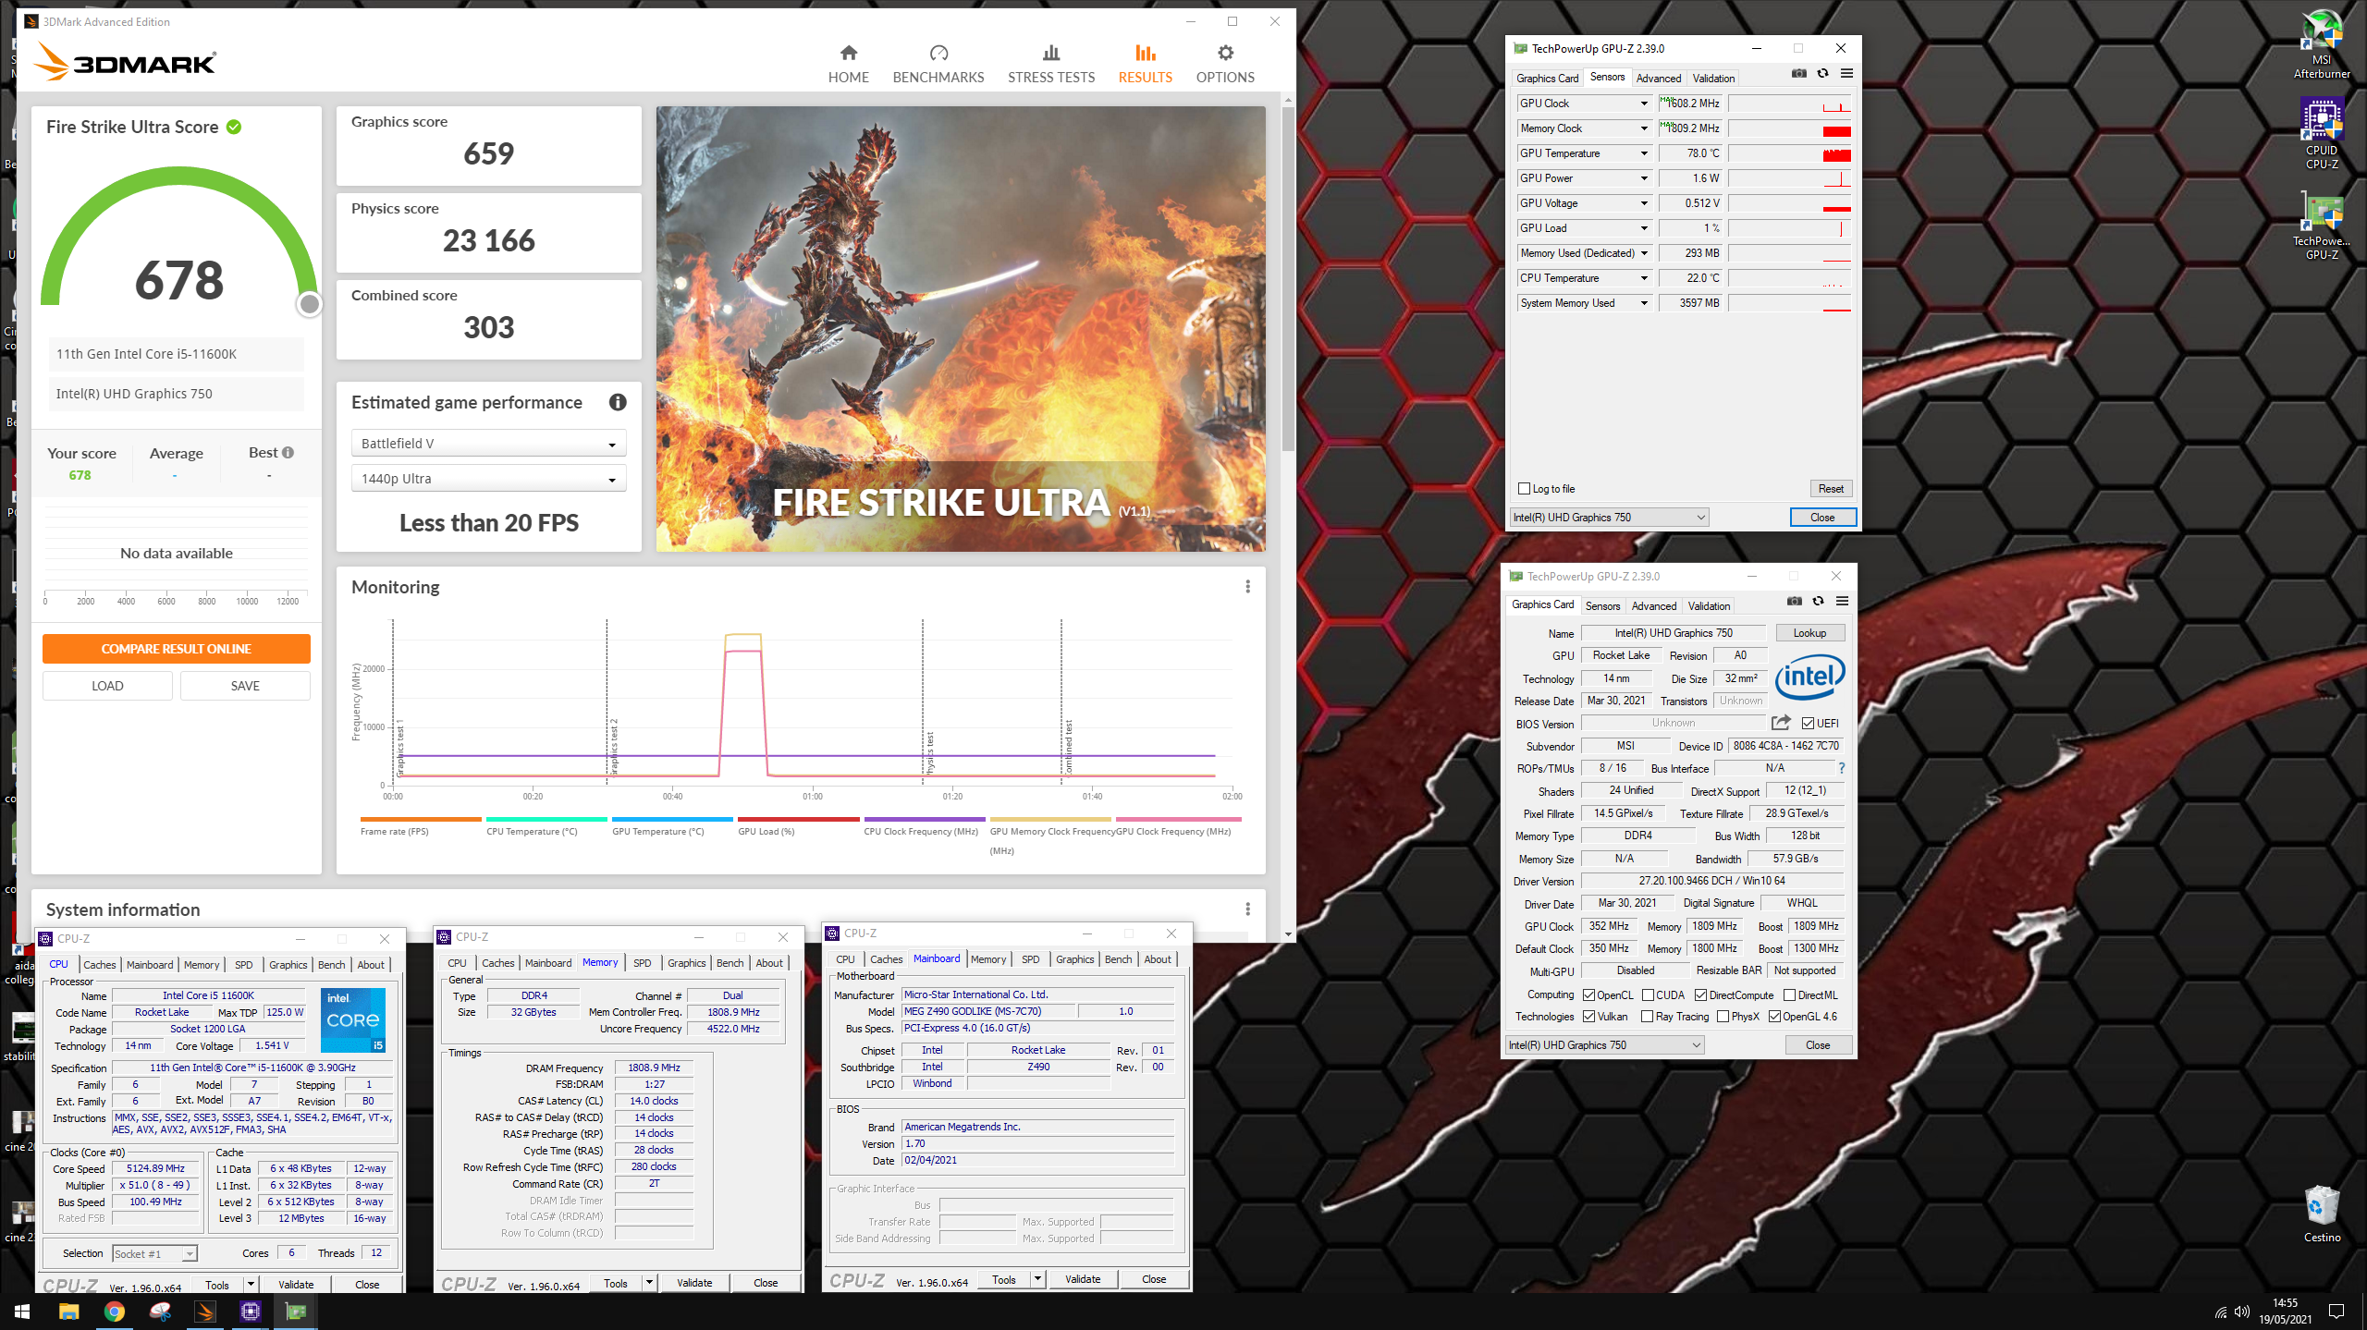Open the RESULTS section in 3DMark
This screenshot has width=2367, height=1330.
point(1145,64)
